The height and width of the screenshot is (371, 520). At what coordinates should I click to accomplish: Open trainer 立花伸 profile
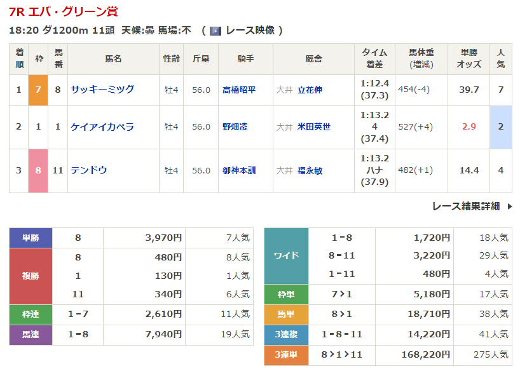310,90
